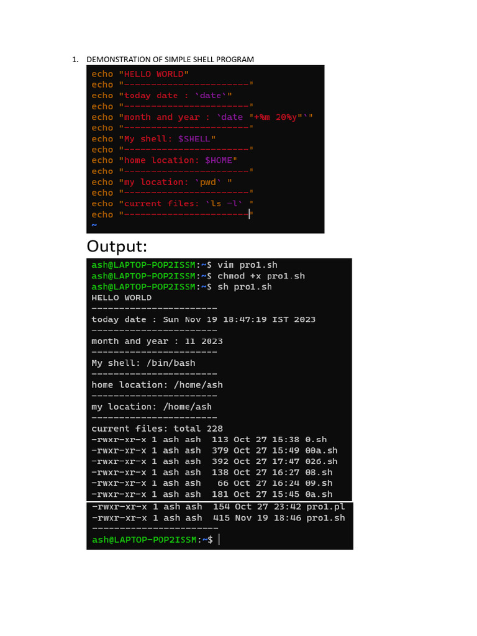Click the heading DEMONSTRATION OF SIMPLE SHELL PROGRAM
477x636 pixels.
170,59
